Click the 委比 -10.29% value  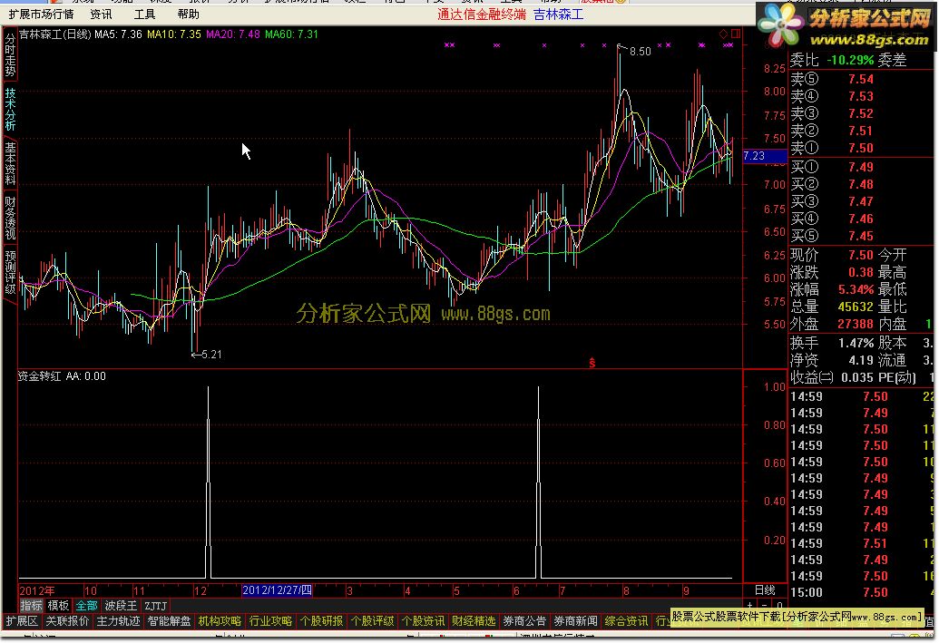850,60
